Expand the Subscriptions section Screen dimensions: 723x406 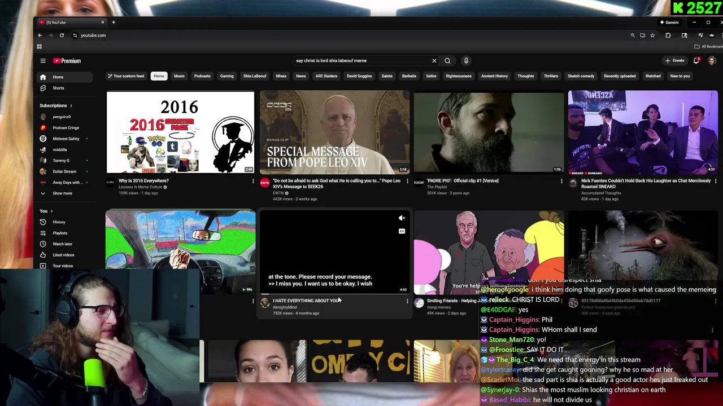(x=56, y=105)
